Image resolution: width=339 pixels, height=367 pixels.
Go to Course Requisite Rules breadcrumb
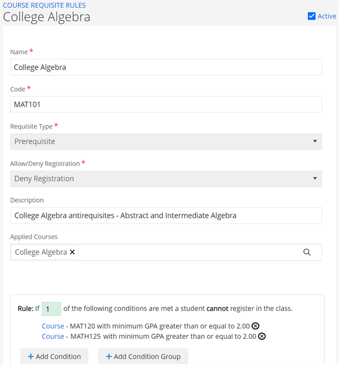(44, 5)
